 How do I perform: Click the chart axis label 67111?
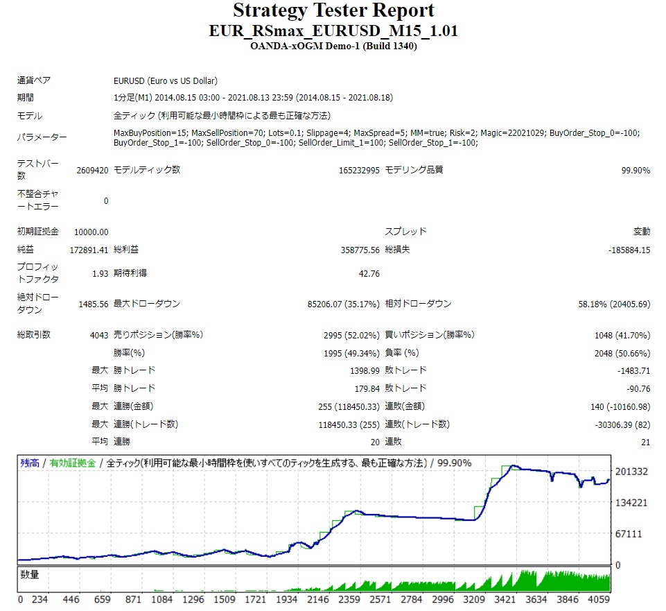point(629,534)
